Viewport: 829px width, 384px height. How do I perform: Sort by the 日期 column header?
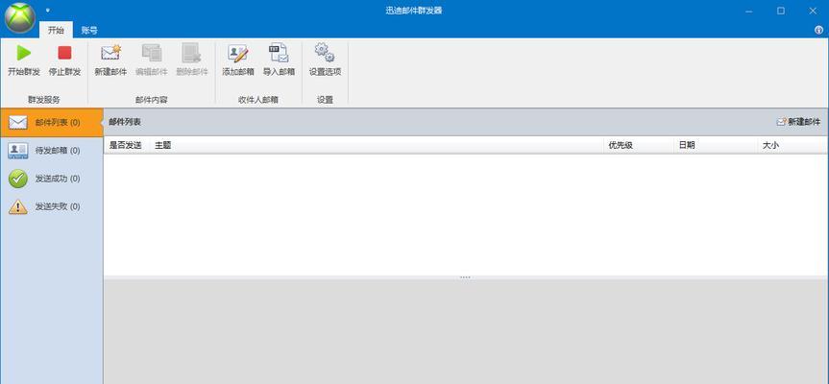[716, 145]
